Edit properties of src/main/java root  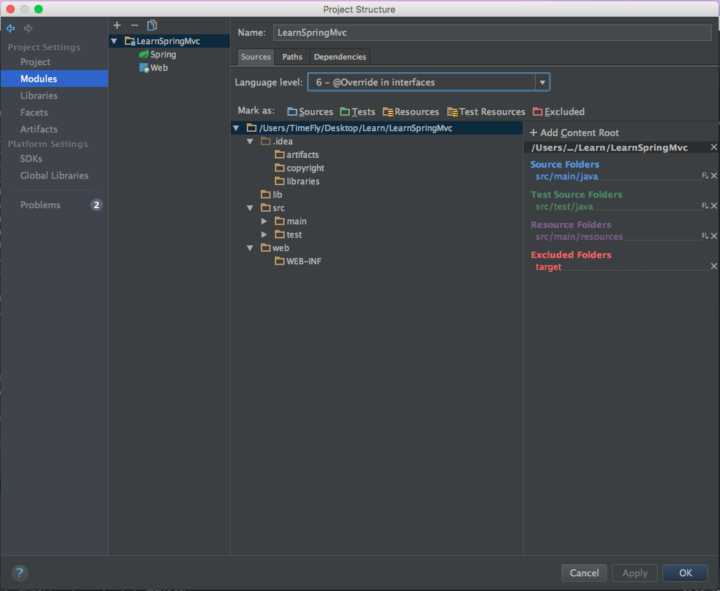(x=705, y=175)
